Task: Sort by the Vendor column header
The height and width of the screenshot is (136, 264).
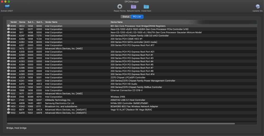Action: coord(14,22)
